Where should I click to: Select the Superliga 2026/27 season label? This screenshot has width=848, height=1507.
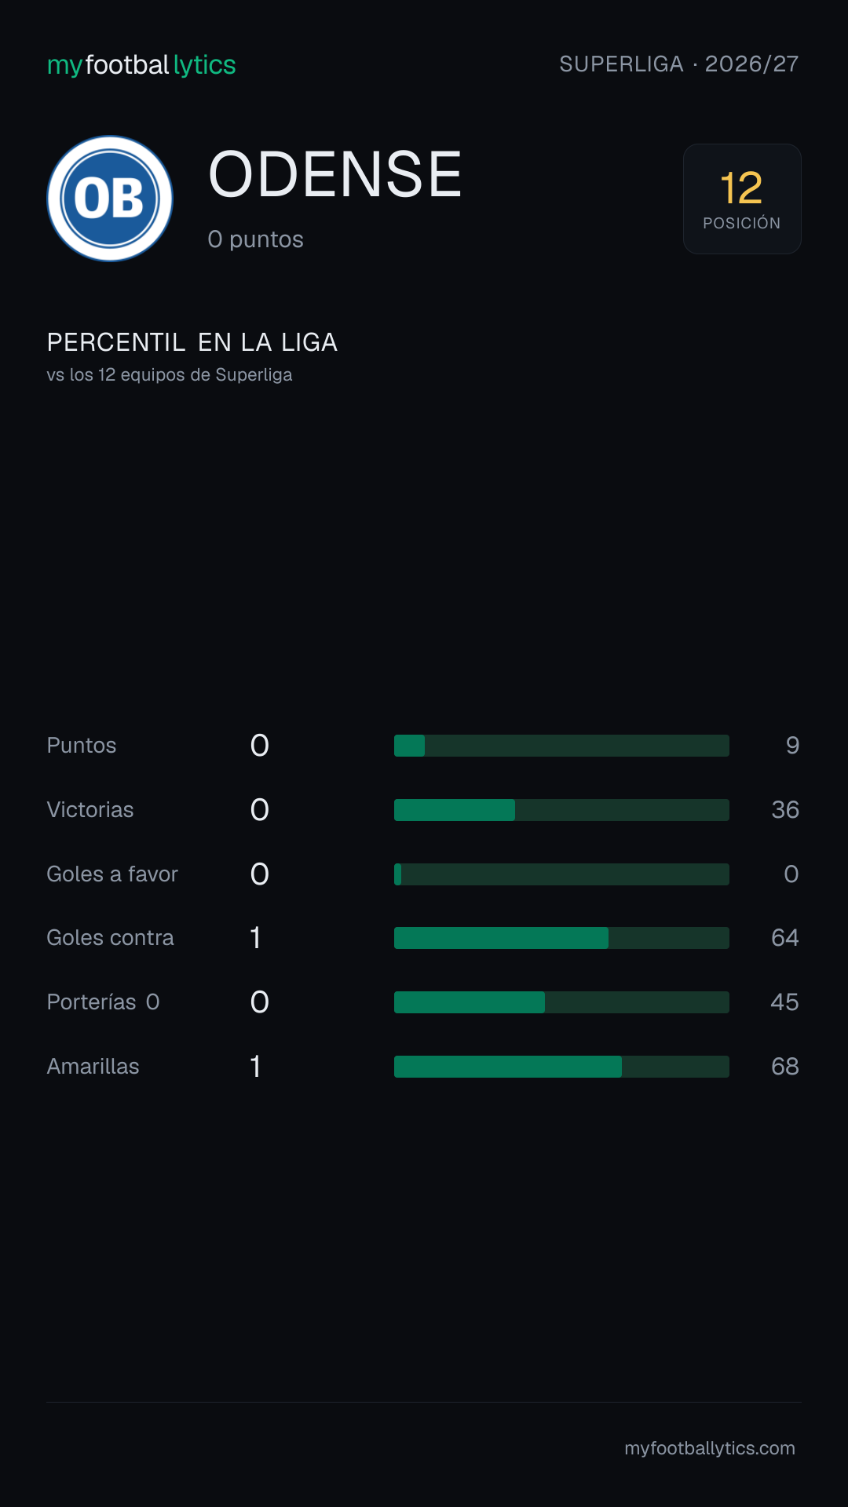678,64
